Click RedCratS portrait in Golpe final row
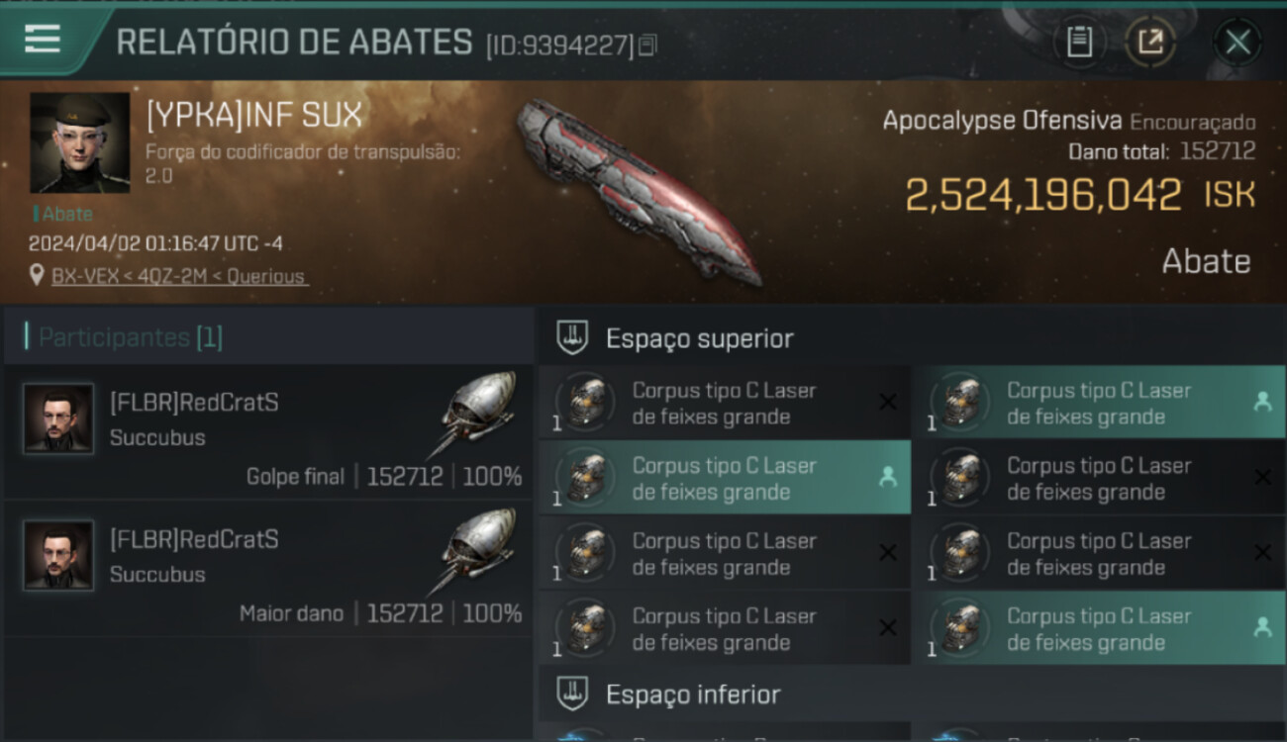1287x742 pixels. [x=58, y=418]
